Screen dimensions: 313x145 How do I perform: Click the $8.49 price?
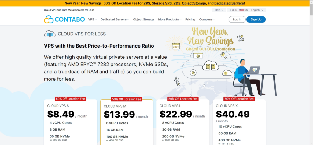61,114
